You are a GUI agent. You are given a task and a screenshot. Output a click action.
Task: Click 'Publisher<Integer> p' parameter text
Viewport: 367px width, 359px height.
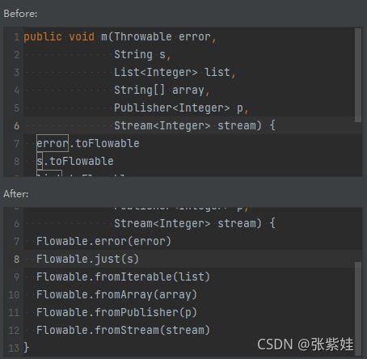[179, 108]
